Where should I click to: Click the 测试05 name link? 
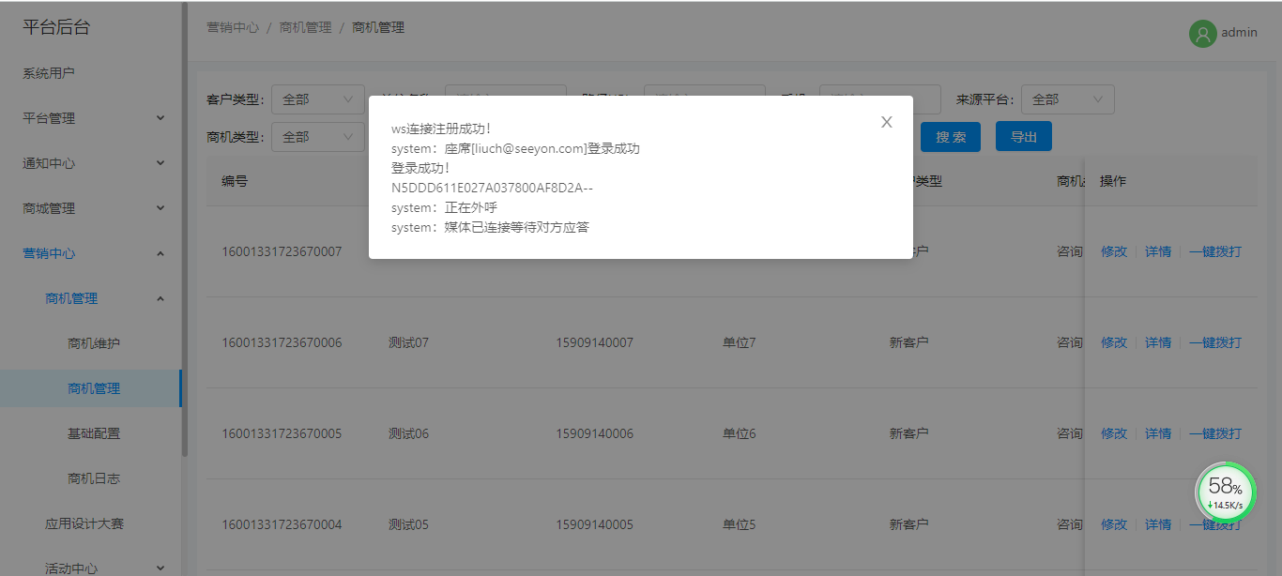(408, 524)
